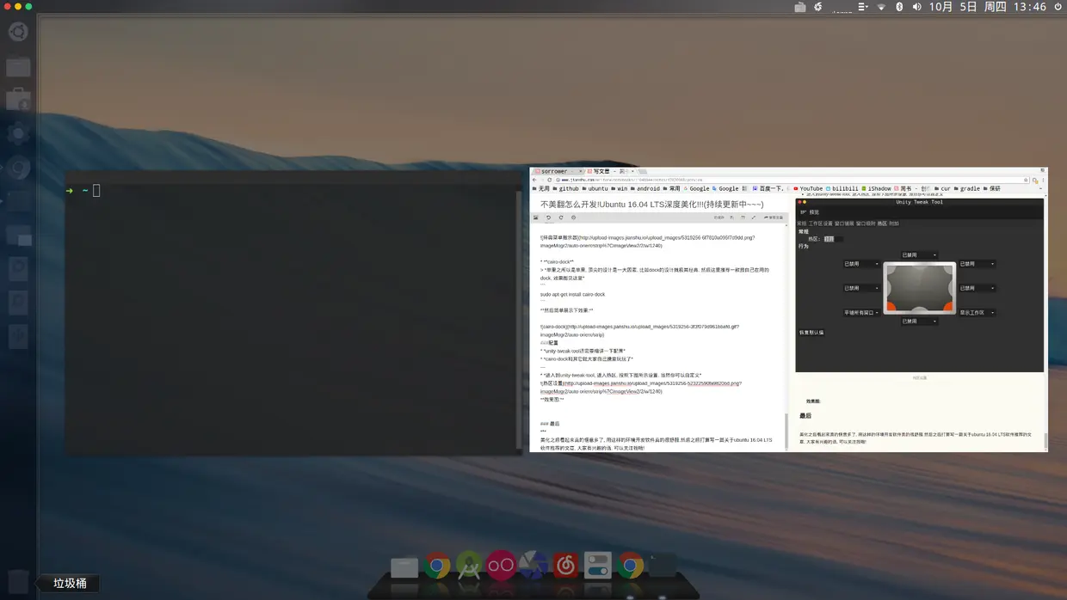Click the 最后 heading in the preview
Image resolution: width=1067 pixels, height=600 pixels.
(805, 416)
